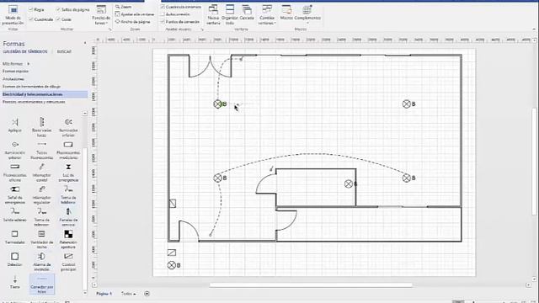Screen dimensions: 539x303
Task: Open the Página-1 page tab
Action: pyautogui.click(x=104, y=294)
